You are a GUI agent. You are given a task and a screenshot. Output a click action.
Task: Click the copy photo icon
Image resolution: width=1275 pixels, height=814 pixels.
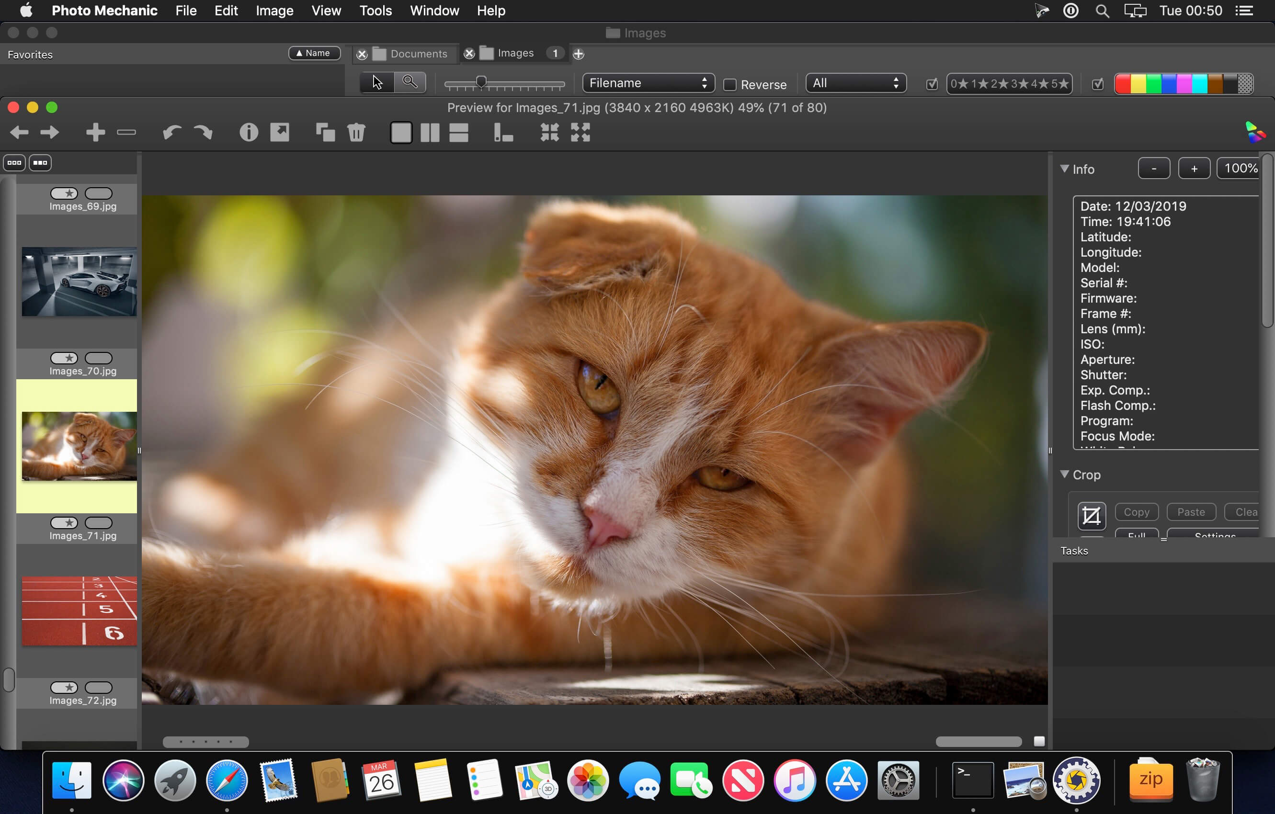(x=325, y=132)
